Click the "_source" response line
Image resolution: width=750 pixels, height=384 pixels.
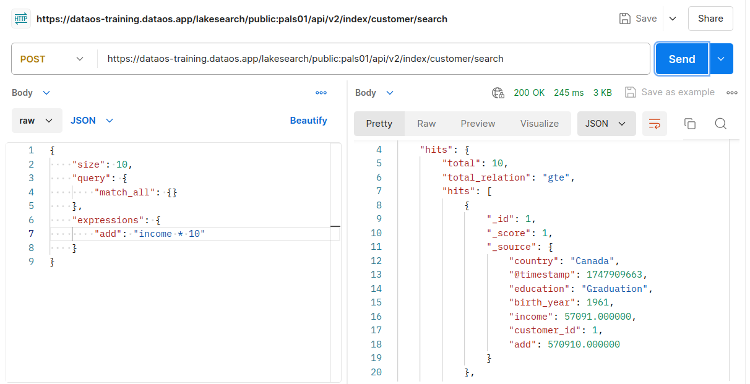coord(520,247)
